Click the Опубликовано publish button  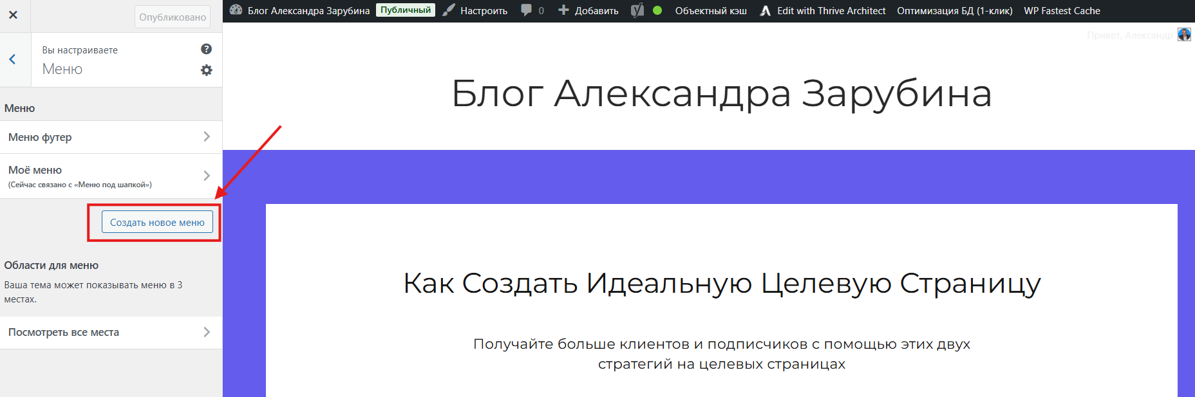(x=173, y=17)
